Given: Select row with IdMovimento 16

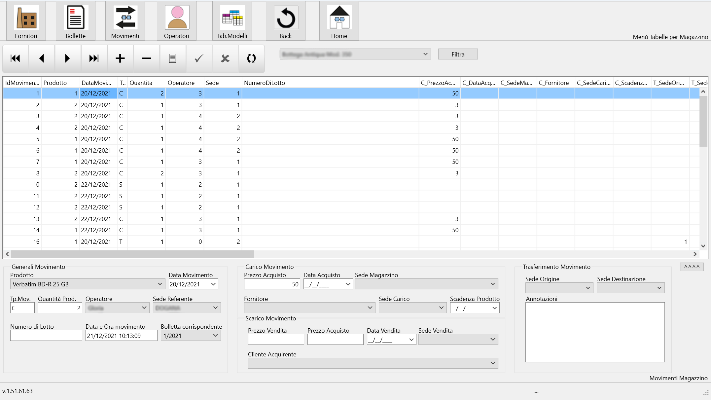Looking at the screenshot, I should 351,242.
